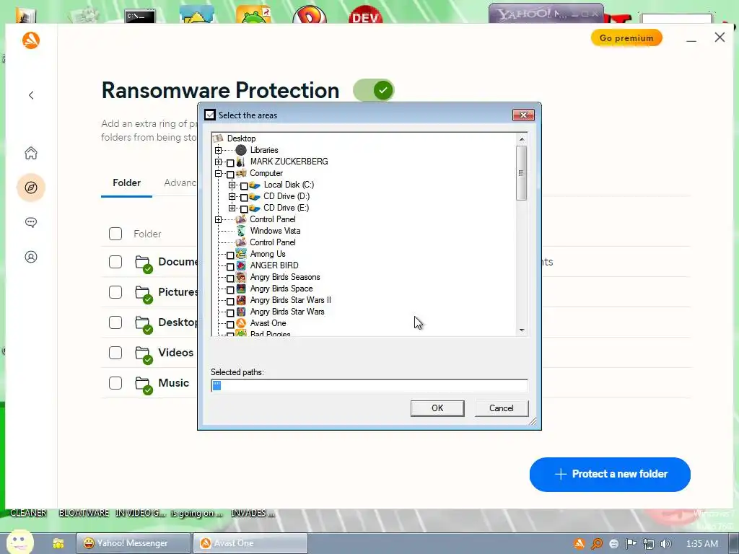Viewport: 739px width, 554px height.
Task: Collapse the Computer tree node
Action: coord(218,173)
